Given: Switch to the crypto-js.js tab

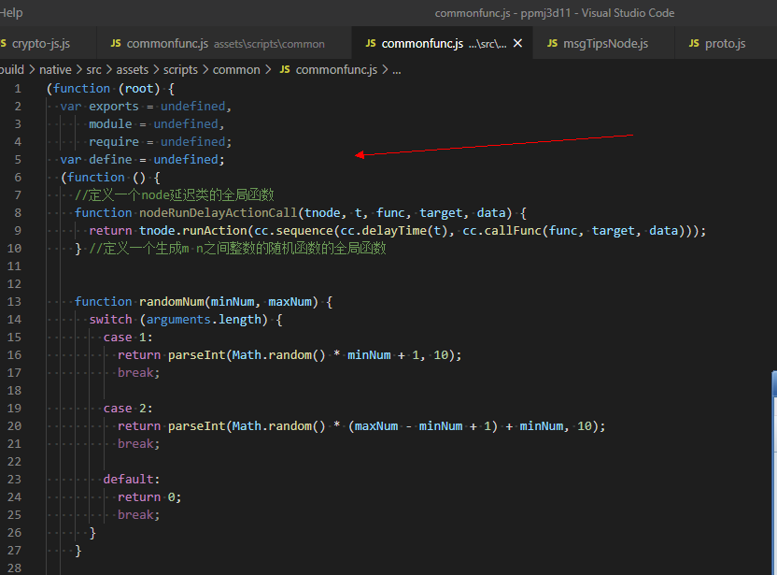Looking at the screenshot, I should (x=41, y=44).
